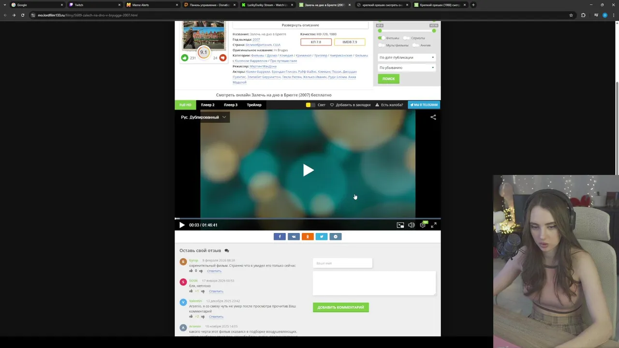Share the movie on Facebook

point(280,236)
